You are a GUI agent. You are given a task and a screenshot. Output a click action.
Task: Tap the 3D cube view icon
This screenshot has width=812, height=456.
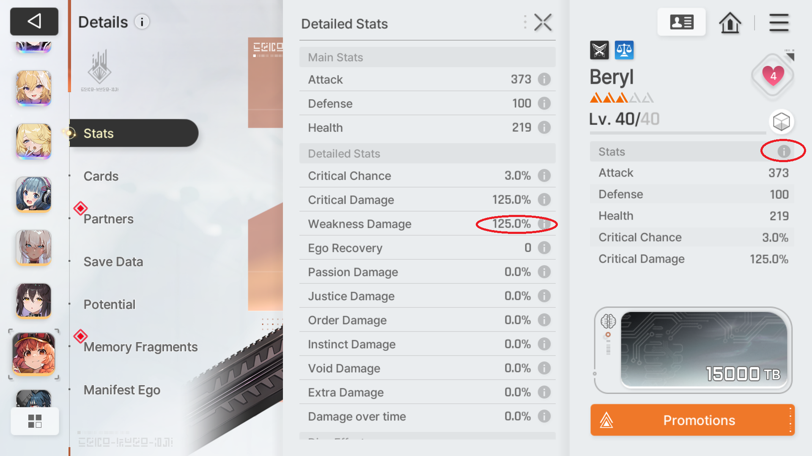coord(781,122)
